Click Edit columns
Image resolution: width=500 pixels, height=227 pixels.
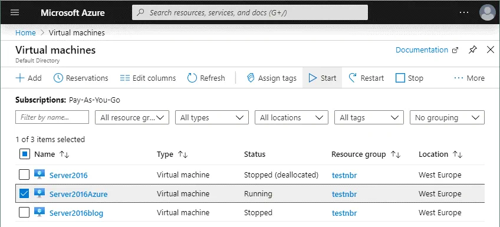148,78
